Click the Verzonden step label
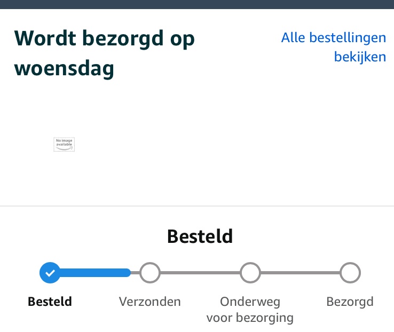394x332 pixels. (149, 302)
